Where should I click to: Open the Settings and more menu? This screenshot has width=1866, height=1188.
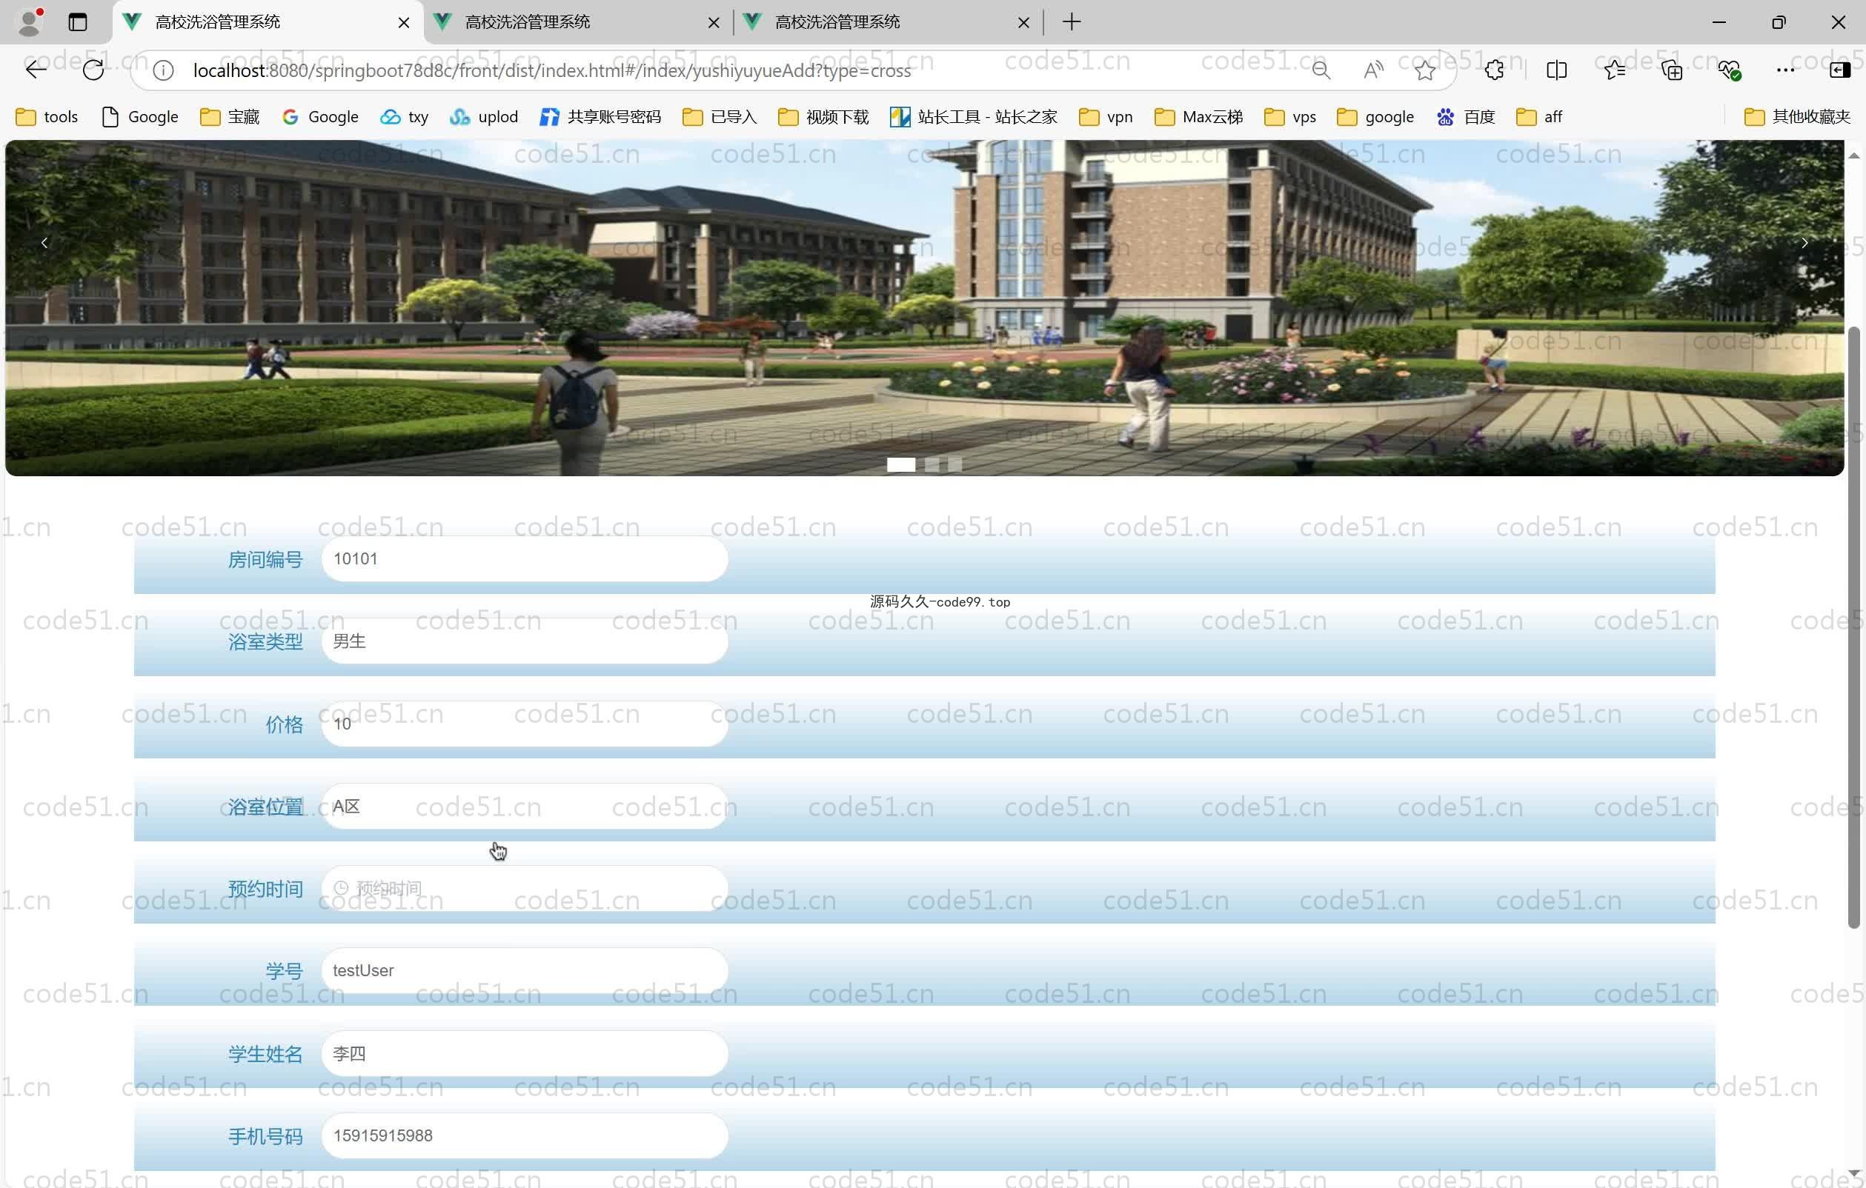1785,70
